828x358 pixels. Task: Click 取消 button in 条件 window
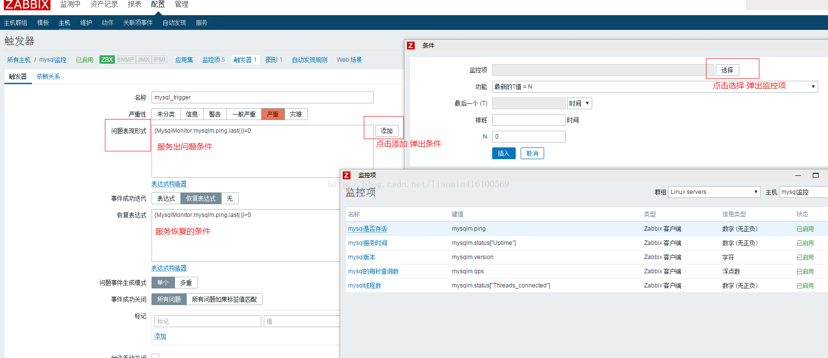532,153
